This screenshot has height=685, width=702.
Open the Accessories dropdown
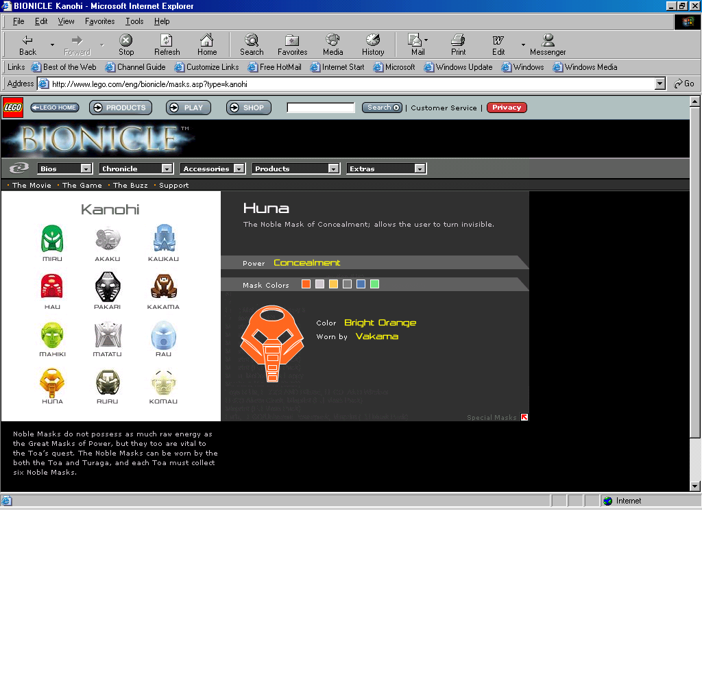[213, 169]
